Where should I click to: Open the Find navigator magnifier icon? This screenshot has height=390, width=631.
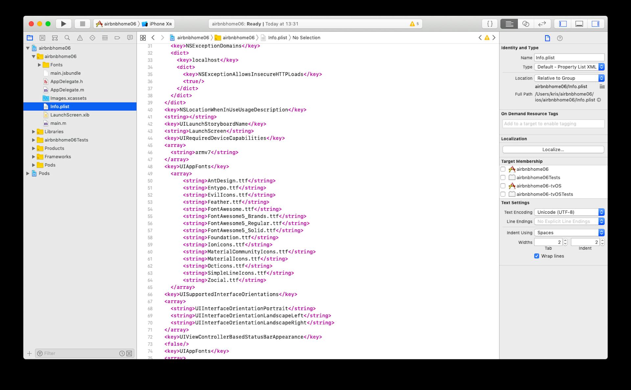pos(67,38)
